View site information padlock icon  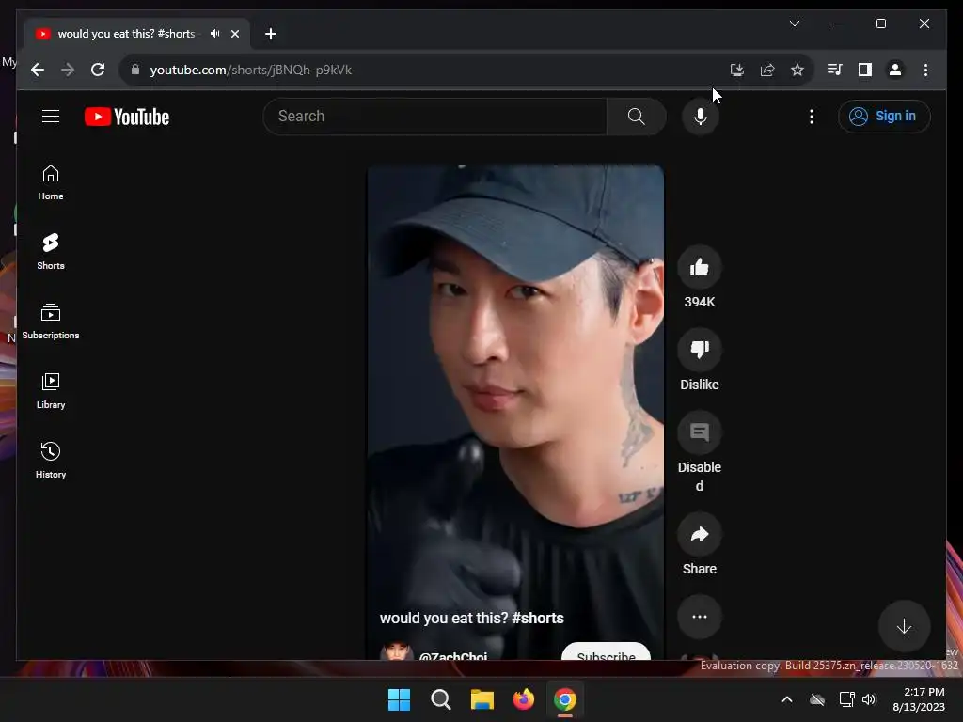tap(135, 70)
